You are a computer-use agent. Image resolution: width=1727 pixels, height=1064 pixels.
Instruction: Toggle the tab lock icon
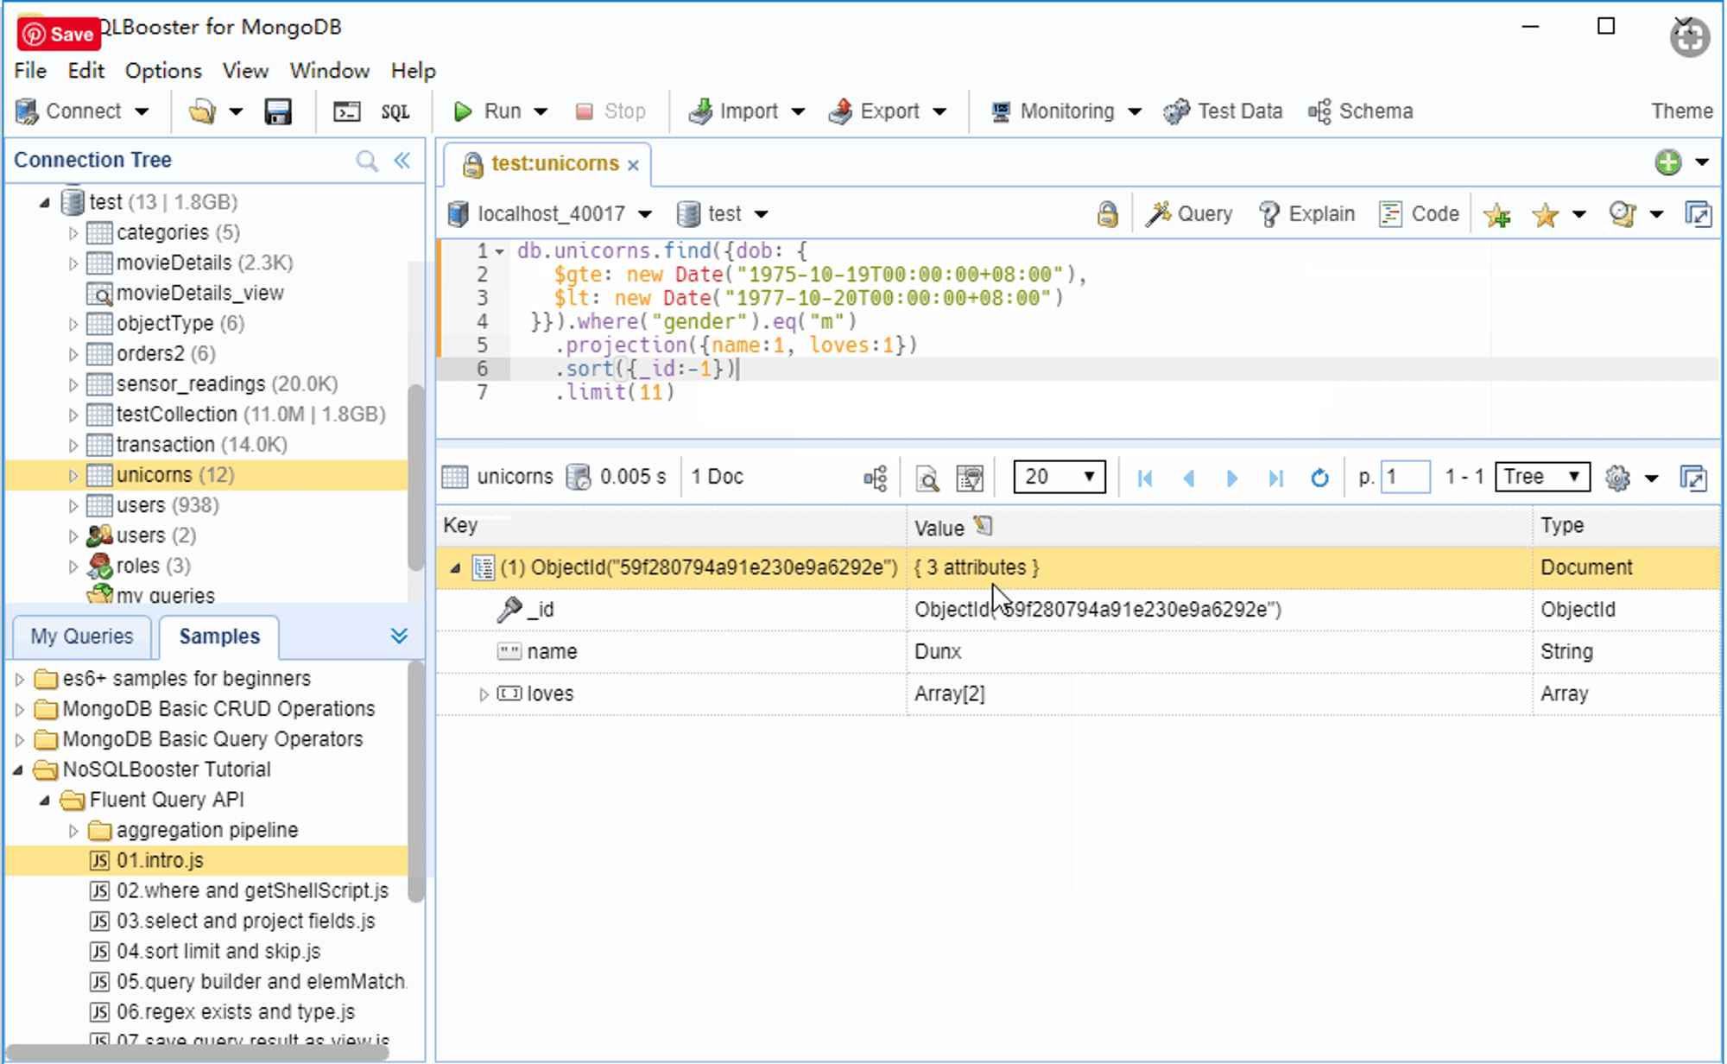coord(1107,214)
